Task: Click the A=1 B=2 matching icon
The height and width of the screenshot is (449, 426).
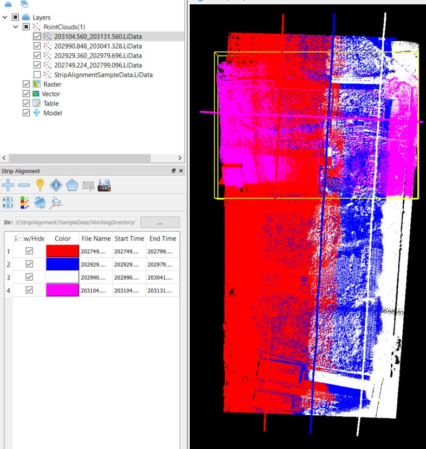Action: pos(8,203)
